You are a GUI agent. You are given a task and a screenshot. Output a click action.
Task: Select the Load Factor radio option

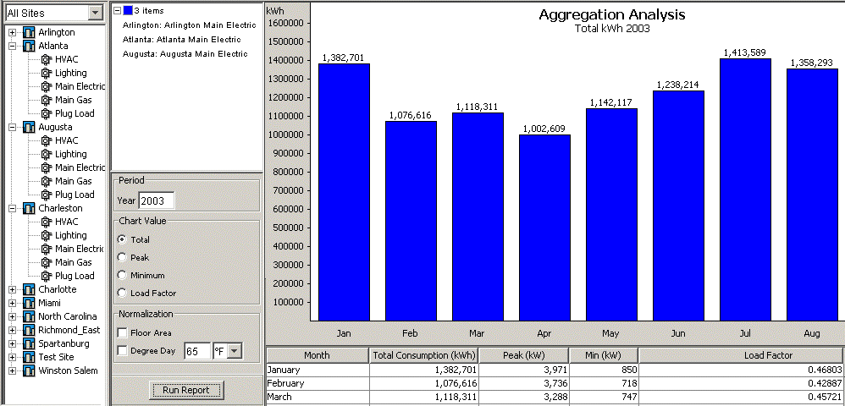coord(123,293)
